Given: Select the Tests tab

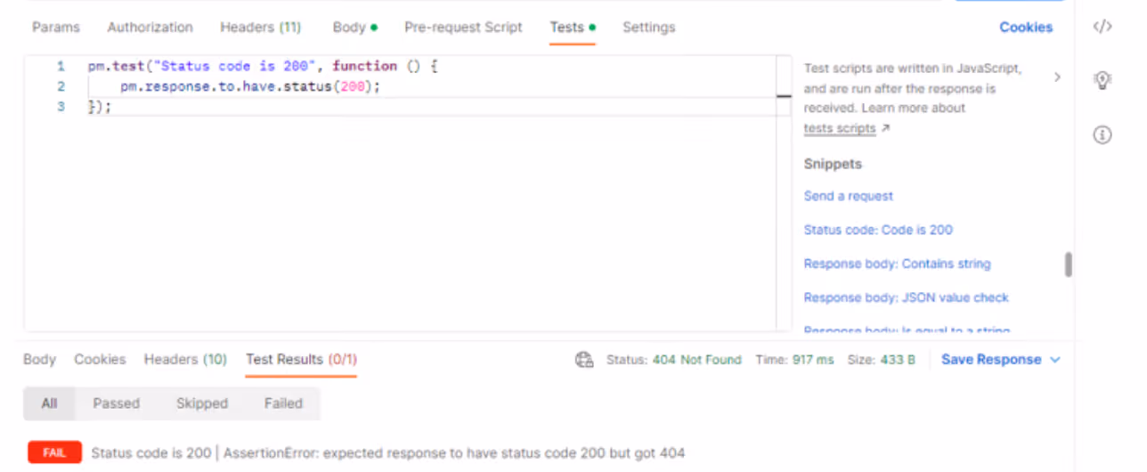Looking at the screenshot, I should pos(572,28).
